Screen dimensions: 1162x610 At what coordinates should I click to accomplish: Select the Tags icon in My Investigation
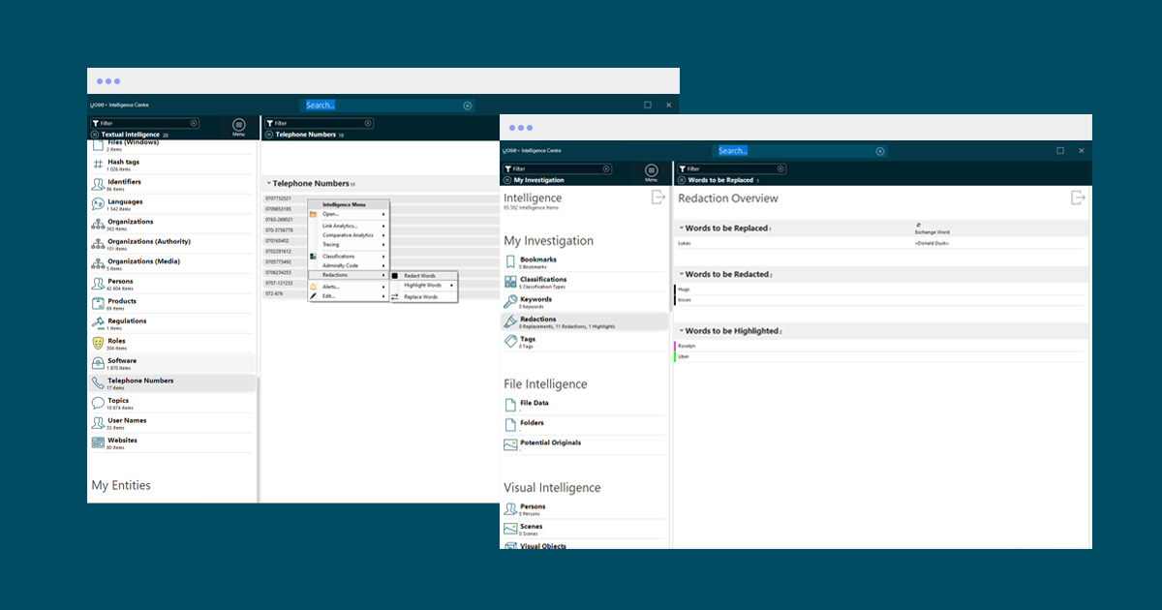(x=510, y=342)
